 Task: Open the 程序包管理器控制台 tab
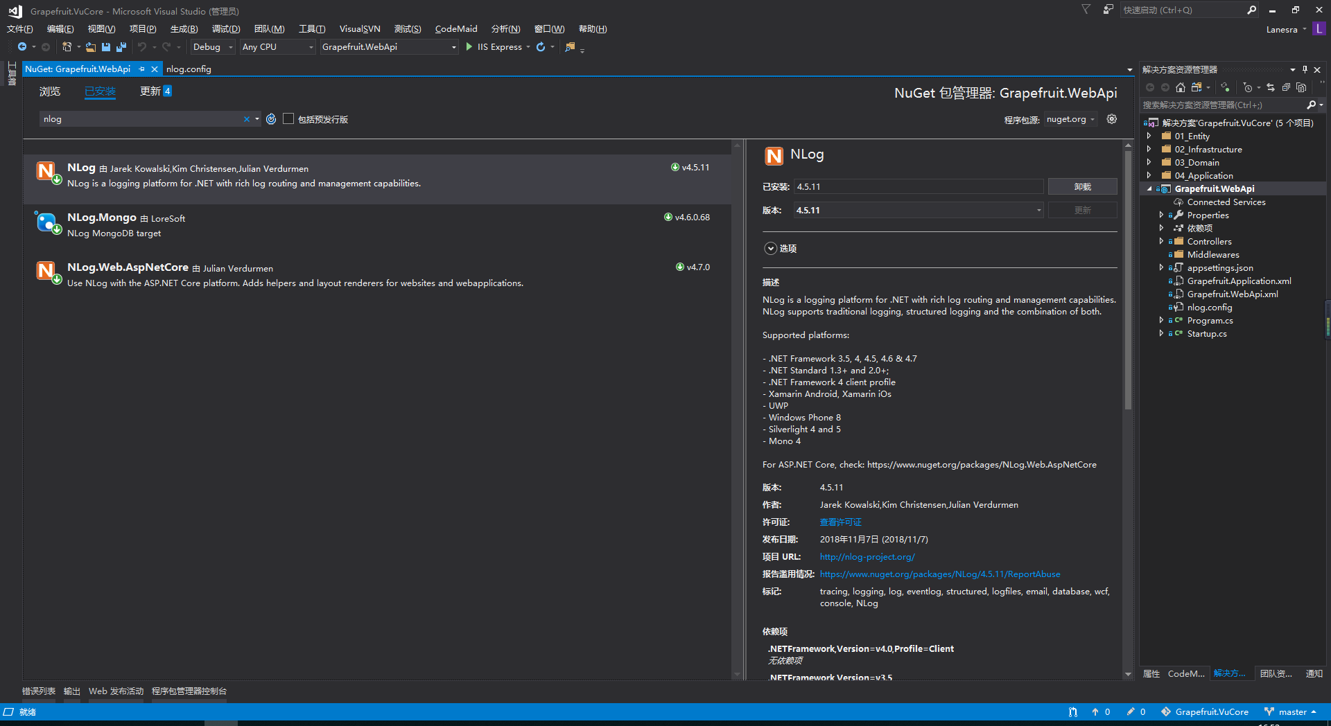189,691
